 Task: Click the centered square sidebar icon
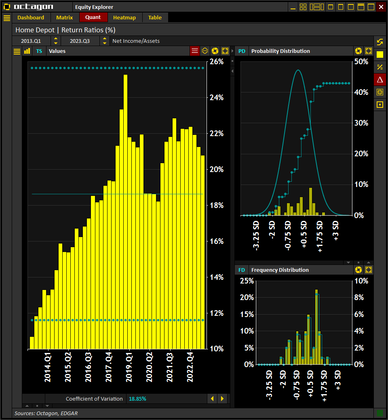380,105
